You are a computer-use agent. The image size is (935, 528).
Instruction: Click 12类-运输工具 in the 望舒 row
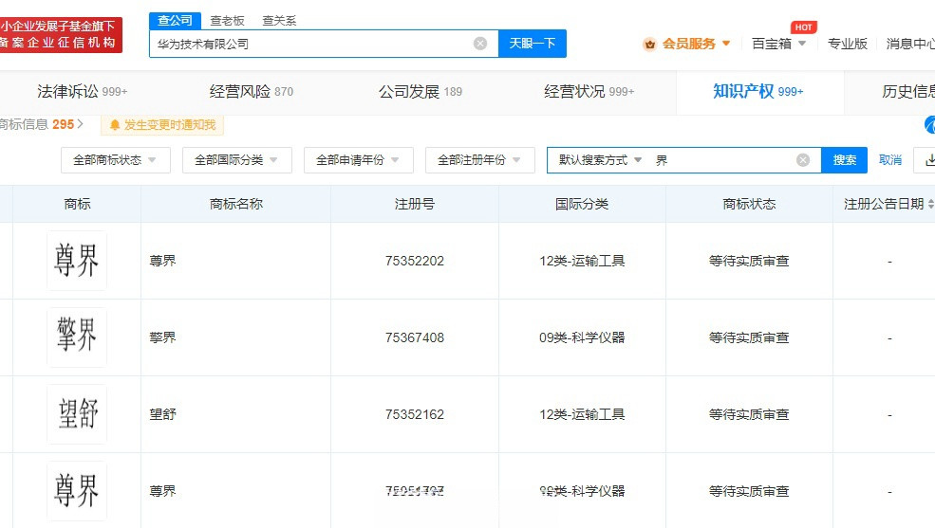582,414
